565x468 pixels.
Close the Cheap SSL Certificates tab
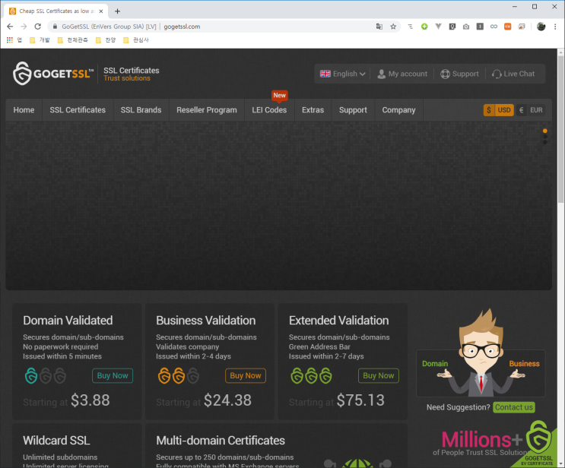point(101,11)
